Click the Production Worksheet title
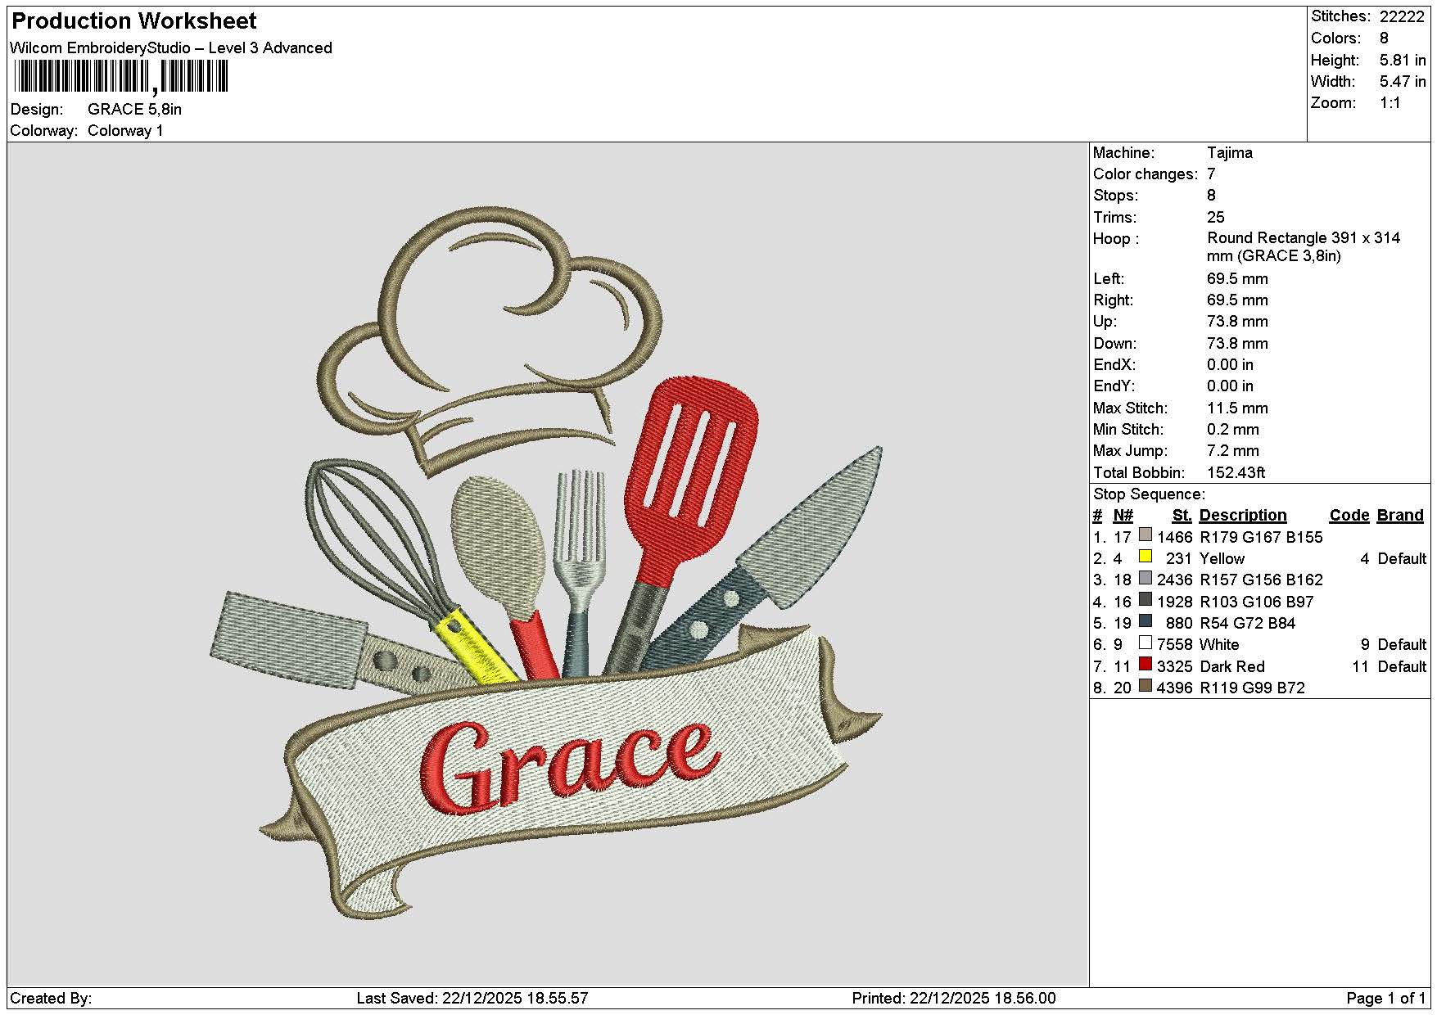Image resolution: width=1437 pixels, height=1015 pixels. click(134, 21)
